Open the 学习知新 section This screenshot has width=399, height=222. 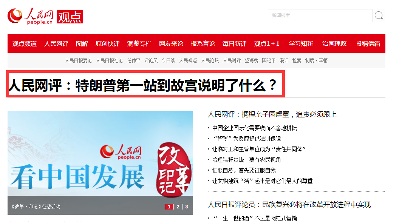[300, 44]
